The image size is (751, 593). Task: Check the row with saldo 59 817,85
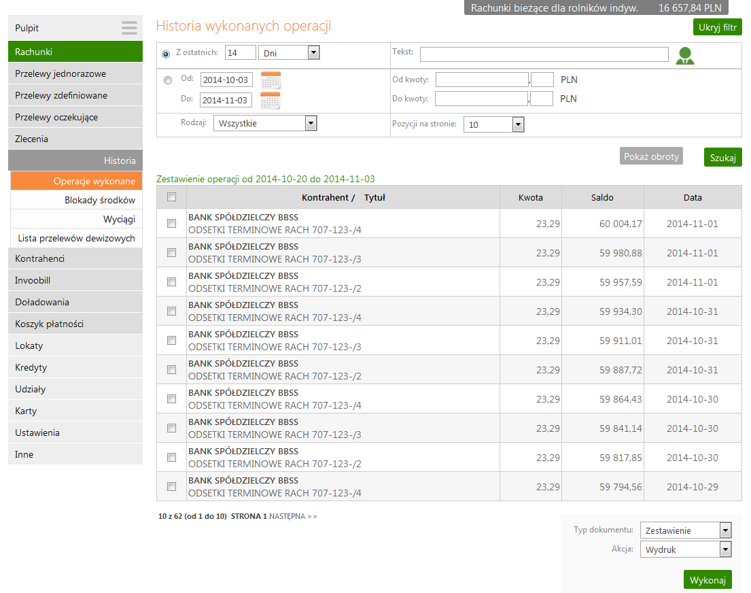171,458
